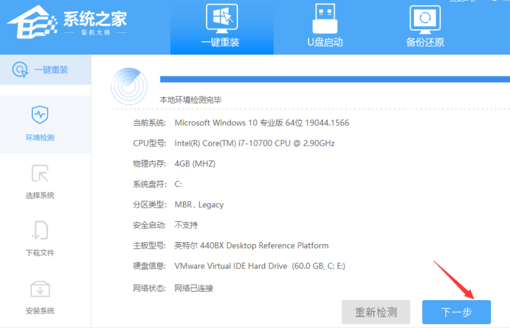
Task: Select the 一键重装 sidebar header text
Action: tap(51, 70)
